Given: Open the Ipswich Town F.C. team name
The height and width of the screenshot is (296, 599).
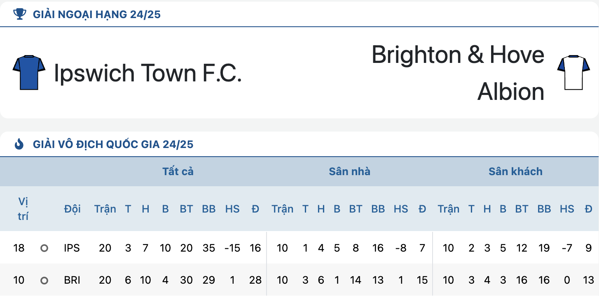Looking at the screenshot, I should (147, 73).
